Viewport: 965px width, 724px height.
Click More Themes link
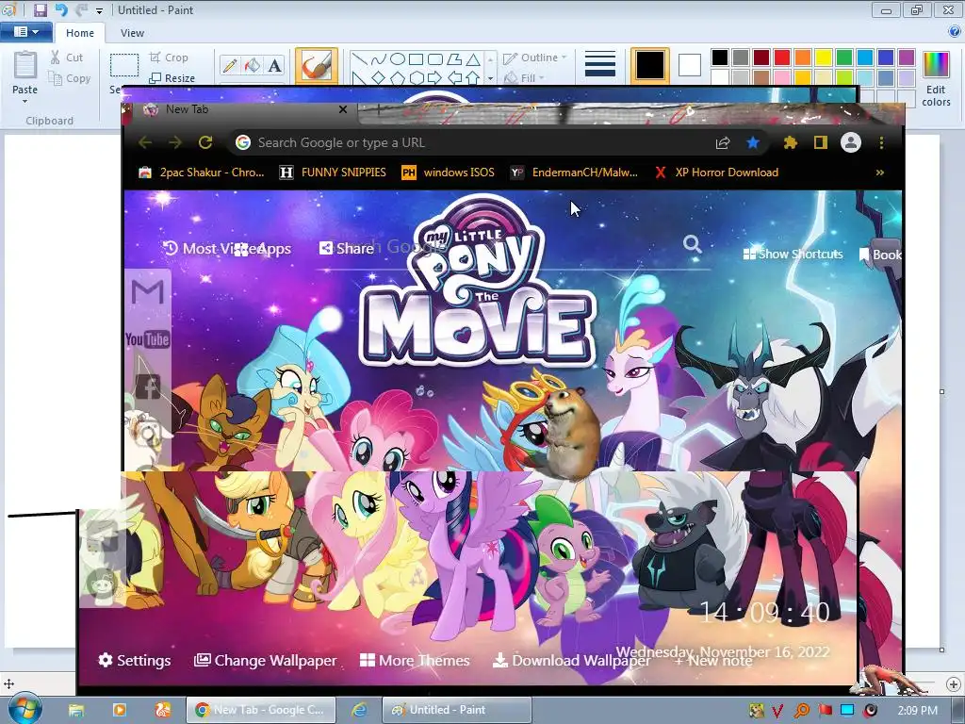click(415, 660)
